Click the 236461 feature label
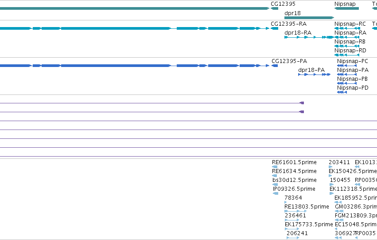This screenshot has width=377, height=240. tap(295, 216)
